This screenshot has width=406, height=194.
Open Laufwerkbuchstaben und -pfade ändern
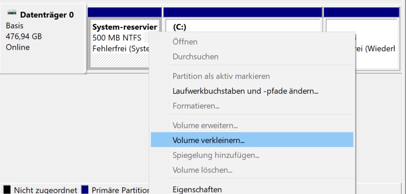coord(245,91)
